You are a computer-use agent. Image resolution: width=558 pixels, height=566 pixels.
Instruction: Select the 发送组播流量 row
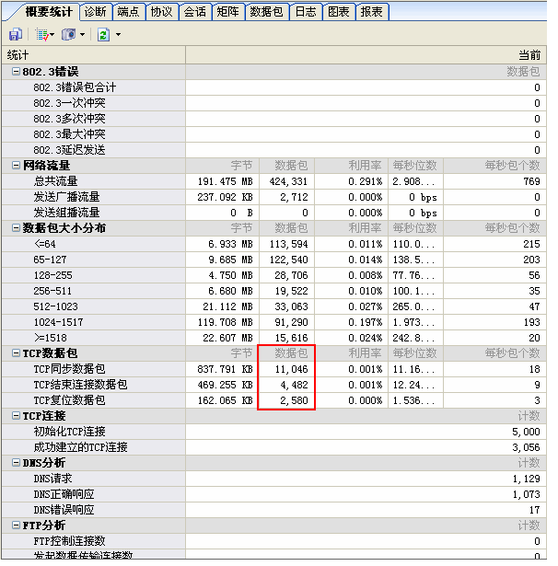tap(273, 213)
